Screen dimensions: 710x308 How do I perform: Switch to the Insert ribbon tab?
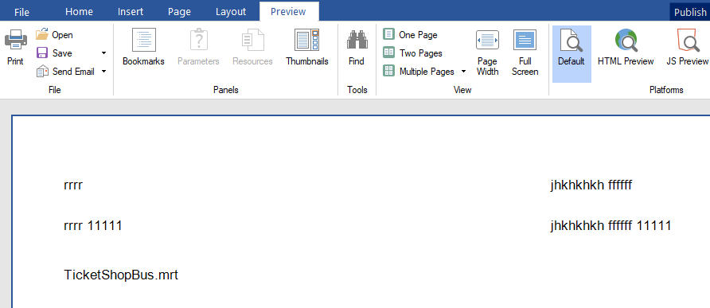pyautogui.click(x=131, y=12)
